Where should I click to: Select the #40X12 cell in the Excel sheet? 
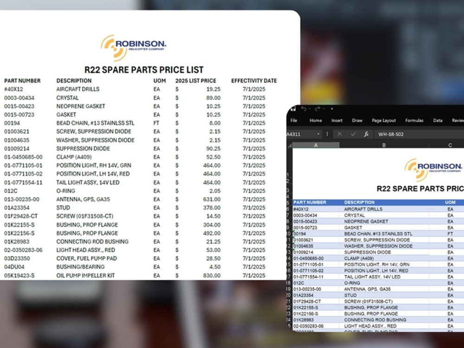pyautogui.click(x=316, y=209)
